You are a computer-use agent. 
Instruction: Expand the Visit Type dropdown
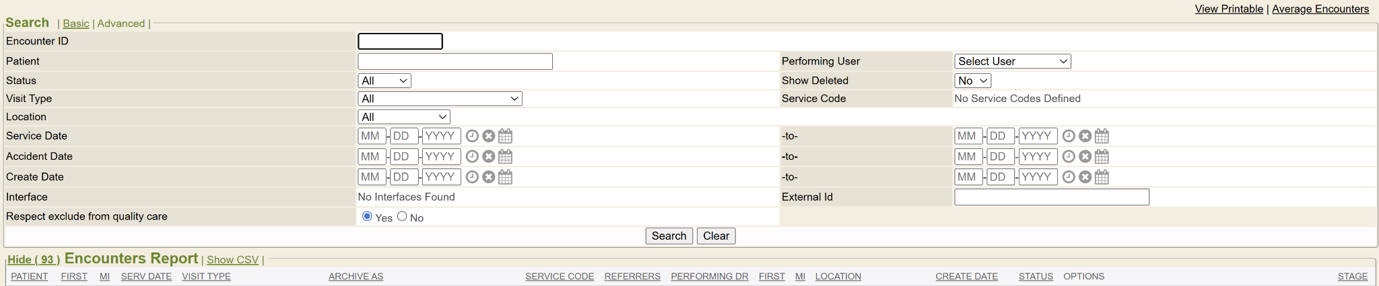coord(440,99)
